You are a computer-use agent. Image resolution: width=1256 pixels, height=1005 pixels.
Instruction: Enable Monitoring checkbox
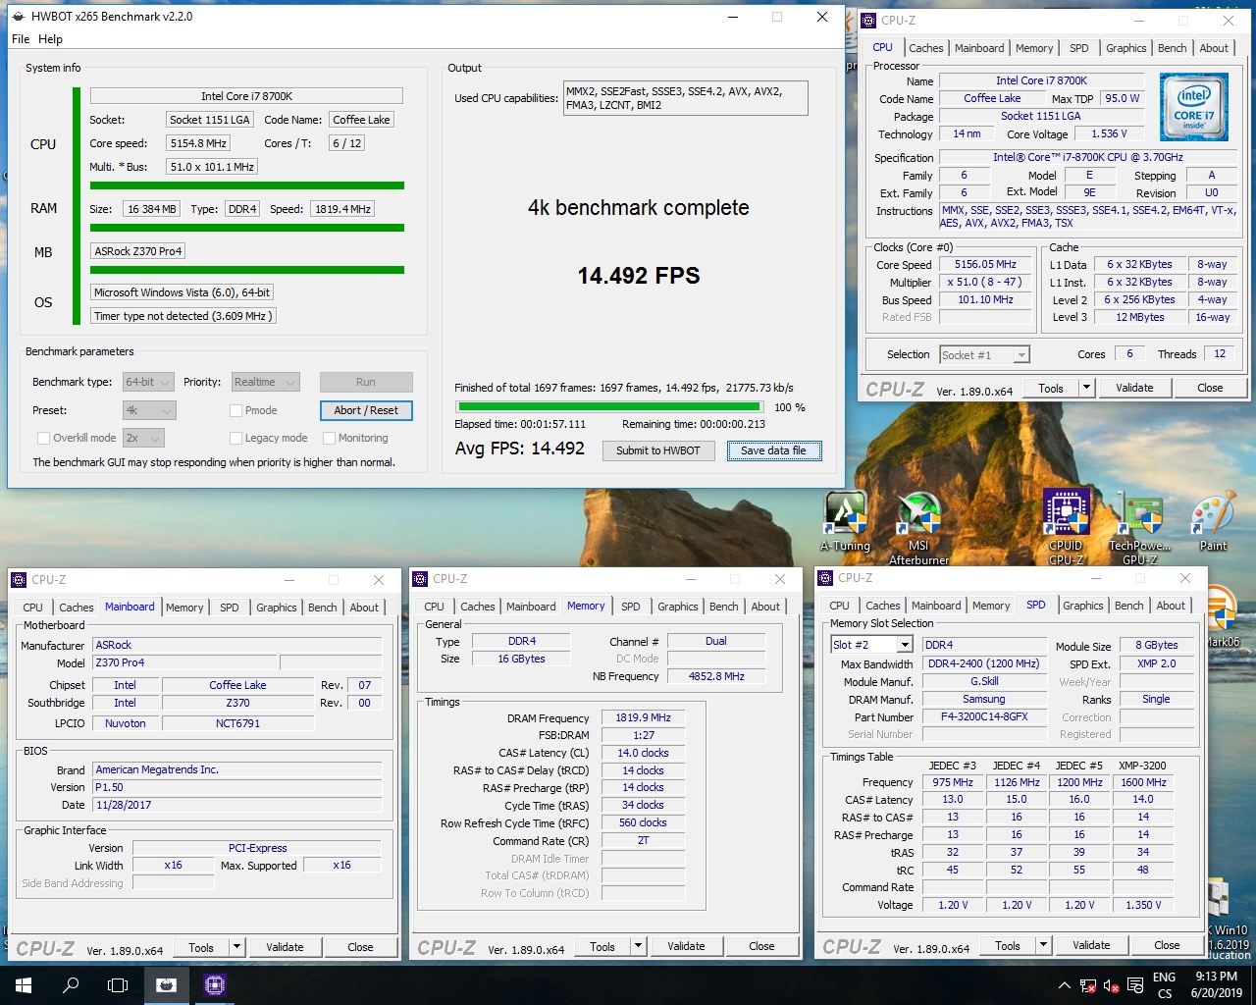pos(330,438)
